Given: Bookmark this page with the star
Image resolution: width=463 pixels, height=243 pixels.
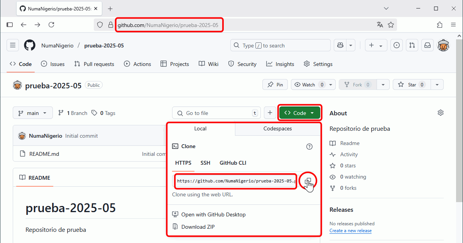Looking at the screenshot, I should tap(391, 25).
